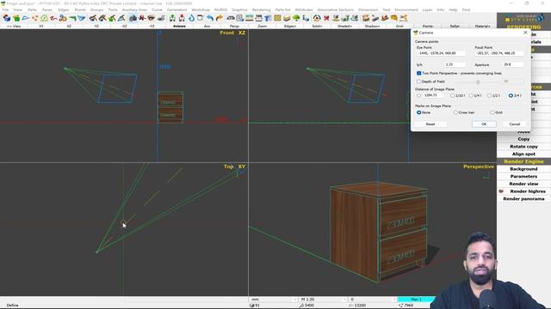Click the orange Redo arrow icon
Screen dimensions: 551x309
click(220, 18)
